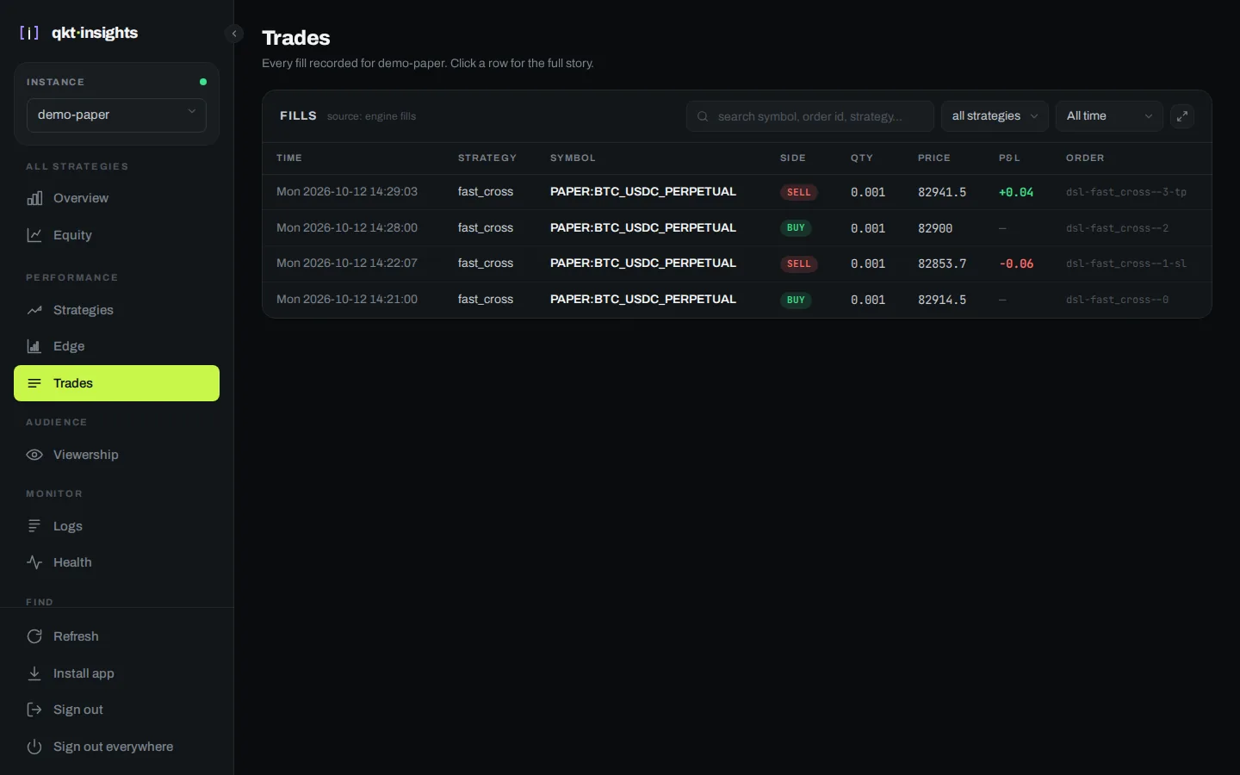Click the qkt-insights bracket logo icon

[x=29, y=33]
